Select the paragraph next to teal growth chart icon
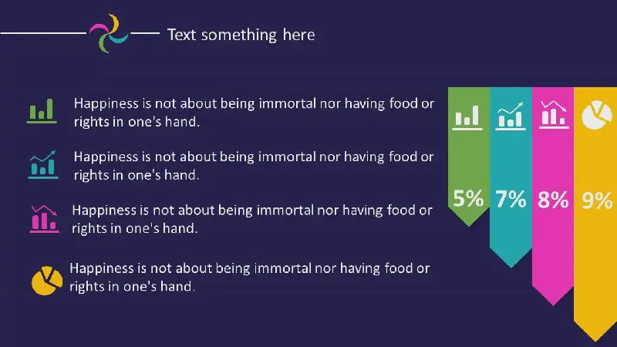Screen dimensions: 617x347 point(253,165)
